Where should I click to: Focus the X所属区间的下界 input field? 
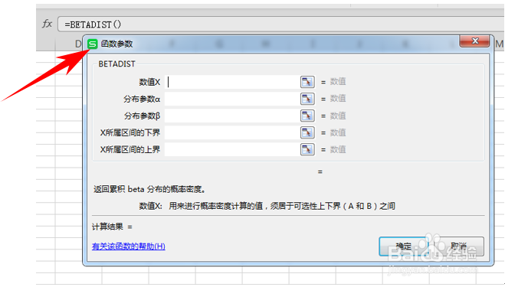point(232,132)
